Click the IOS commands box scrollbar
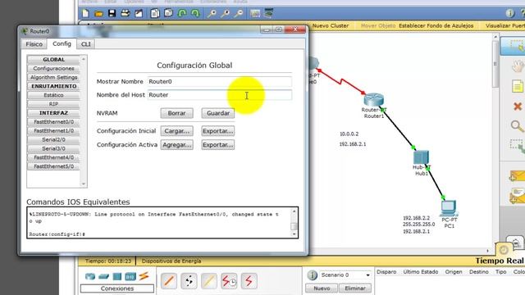This screenshot has width=525, height=295. [x=294, y=223]
